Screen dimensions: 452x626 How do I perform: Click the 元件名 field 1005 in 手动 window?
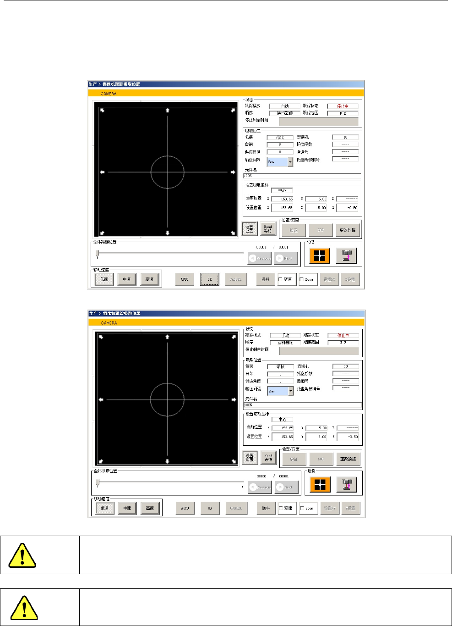303,405
